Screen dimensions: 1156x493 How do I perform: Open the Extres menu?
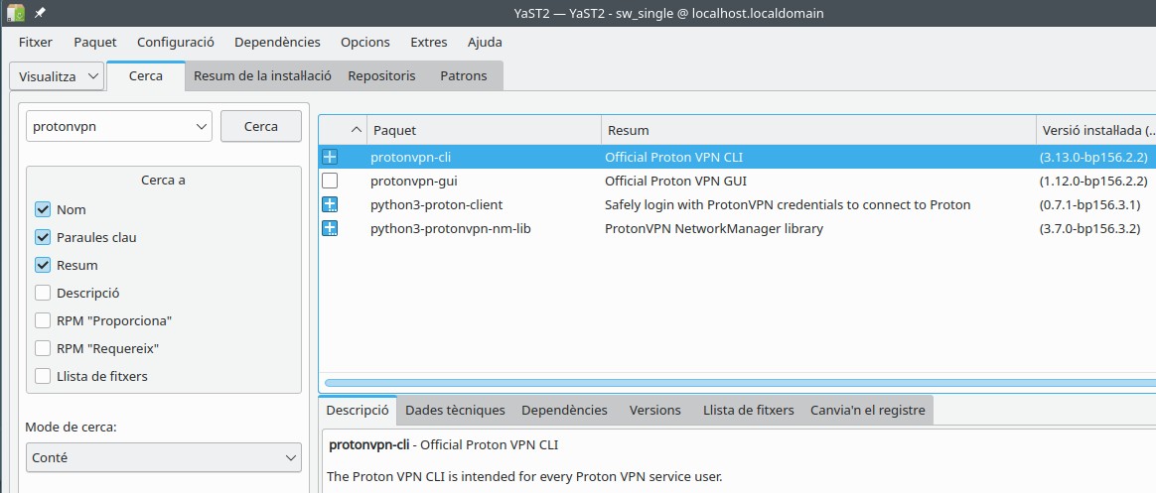(428, 42)
